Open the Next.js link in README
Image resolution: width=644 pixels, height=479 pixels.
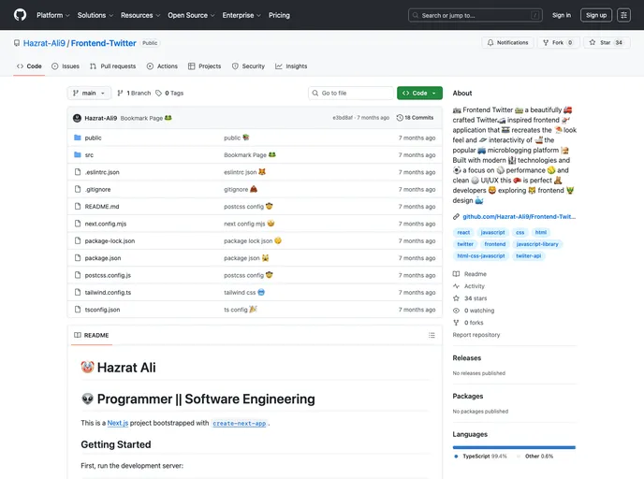coord(118,423)
